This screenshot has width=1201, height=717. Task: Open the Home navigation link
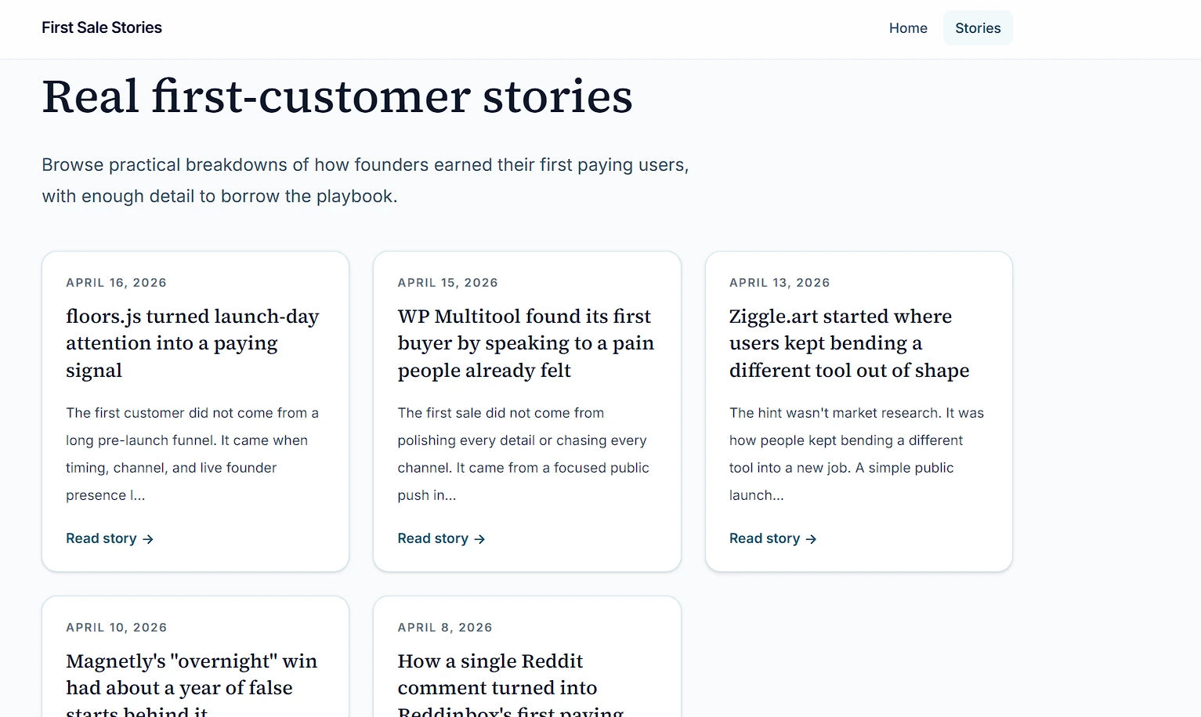click(907, 28)
